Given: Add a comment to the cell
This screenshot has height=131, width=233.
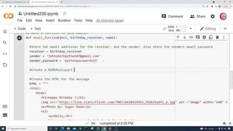Looking at the screenshot, I should tap(198, 37).
